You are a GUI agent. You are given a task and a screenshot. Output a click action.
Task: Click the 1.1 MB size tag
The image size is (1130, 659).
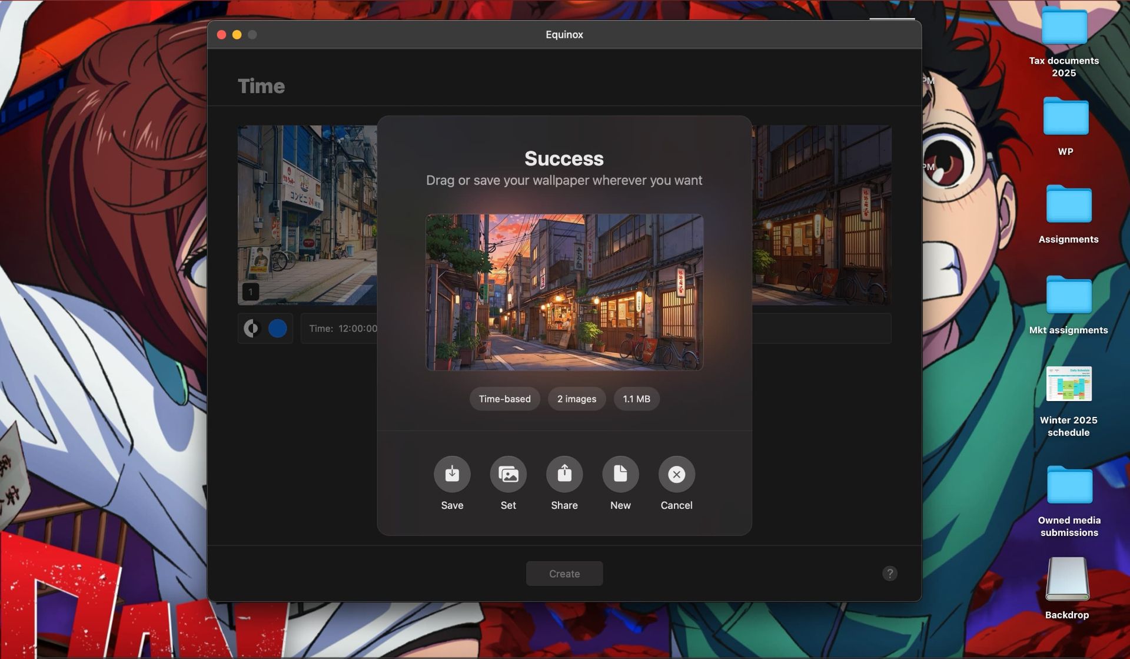point(636,399)
